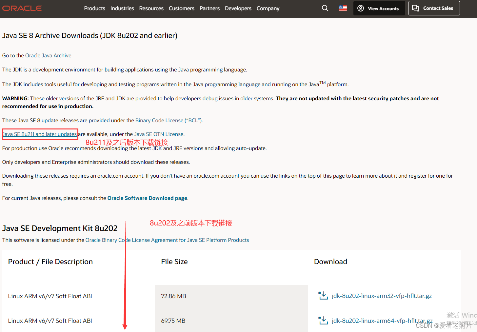
Task: Click the Download column header
Action: click(x=330, y=262)
